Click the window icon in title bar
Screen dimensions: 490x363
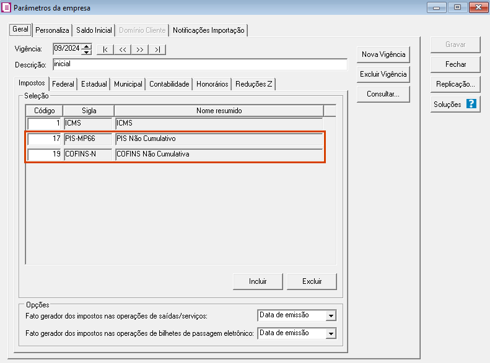point(6,7)
